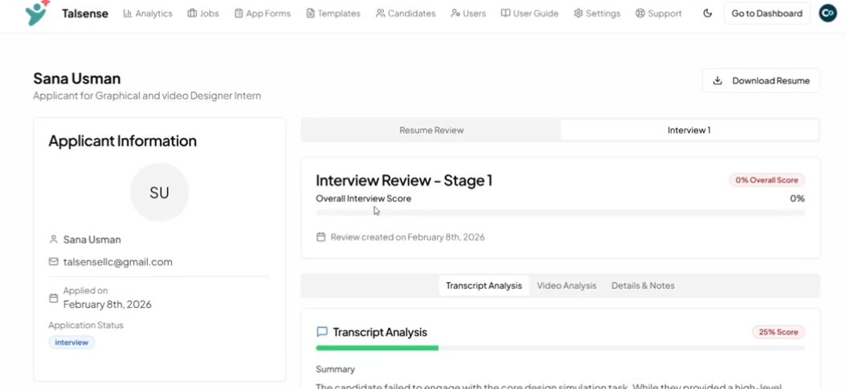Screen dimensions: 846x389
Task: Click the 25% Score badge
Action: (x=778, y=332)
